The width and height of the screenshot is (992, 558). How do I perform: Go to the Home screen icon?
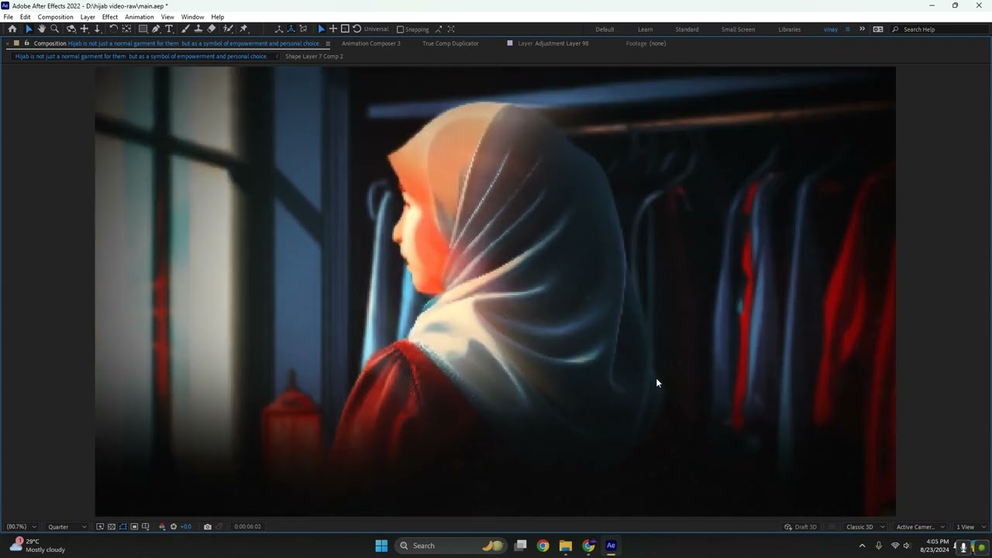tap(12, 29)
